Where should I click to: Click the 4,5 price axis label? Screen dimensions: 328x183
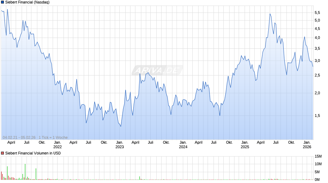pyautogui.click(x=317, y=29)
